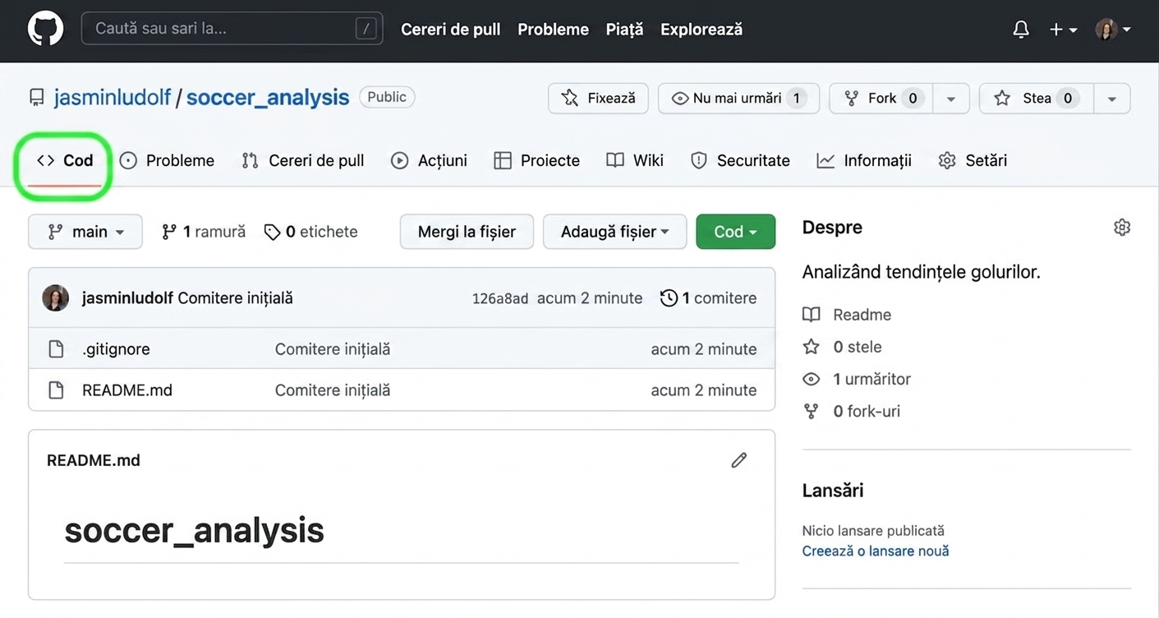Open the user avatar menu

click(x=1113, y=30)
